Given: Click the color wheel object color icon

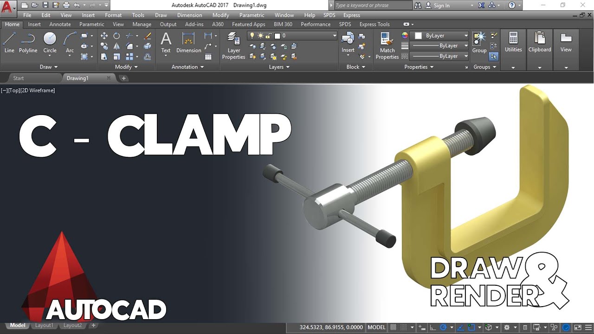Looking at the screenshot, I should (x=405, y=36).
